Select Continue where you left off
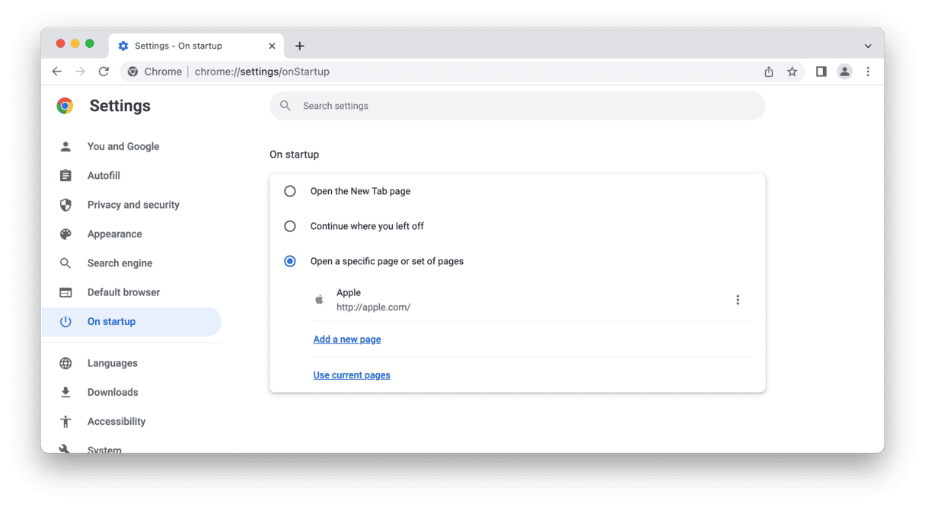Screen dimensions: 925x507 click(x=290, y=226)
